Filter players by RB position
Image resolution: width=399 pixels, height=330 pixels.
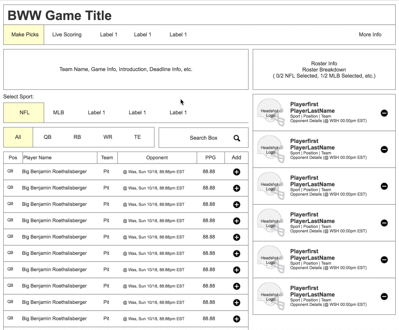pos(77,137)
